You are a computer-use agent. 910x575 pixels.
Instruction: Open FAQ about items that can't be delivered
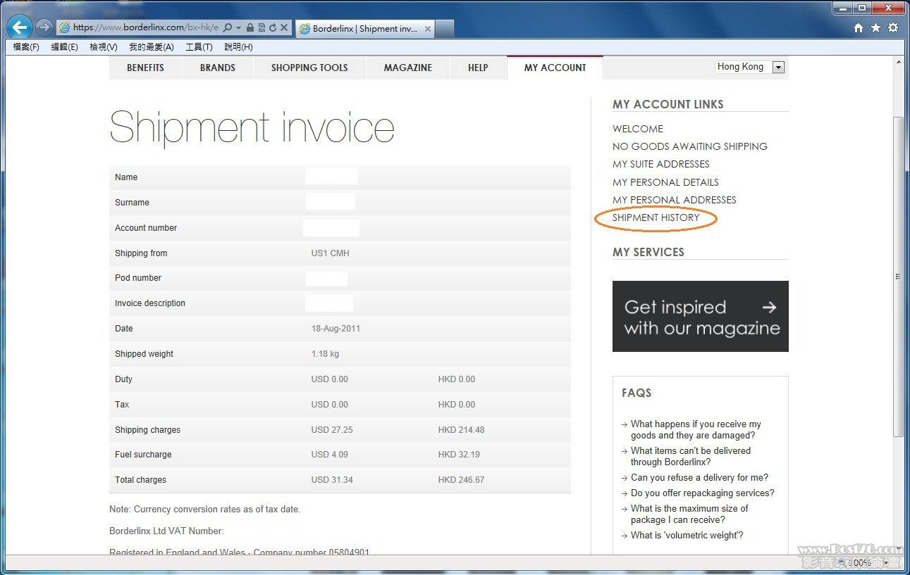(691, 456)
